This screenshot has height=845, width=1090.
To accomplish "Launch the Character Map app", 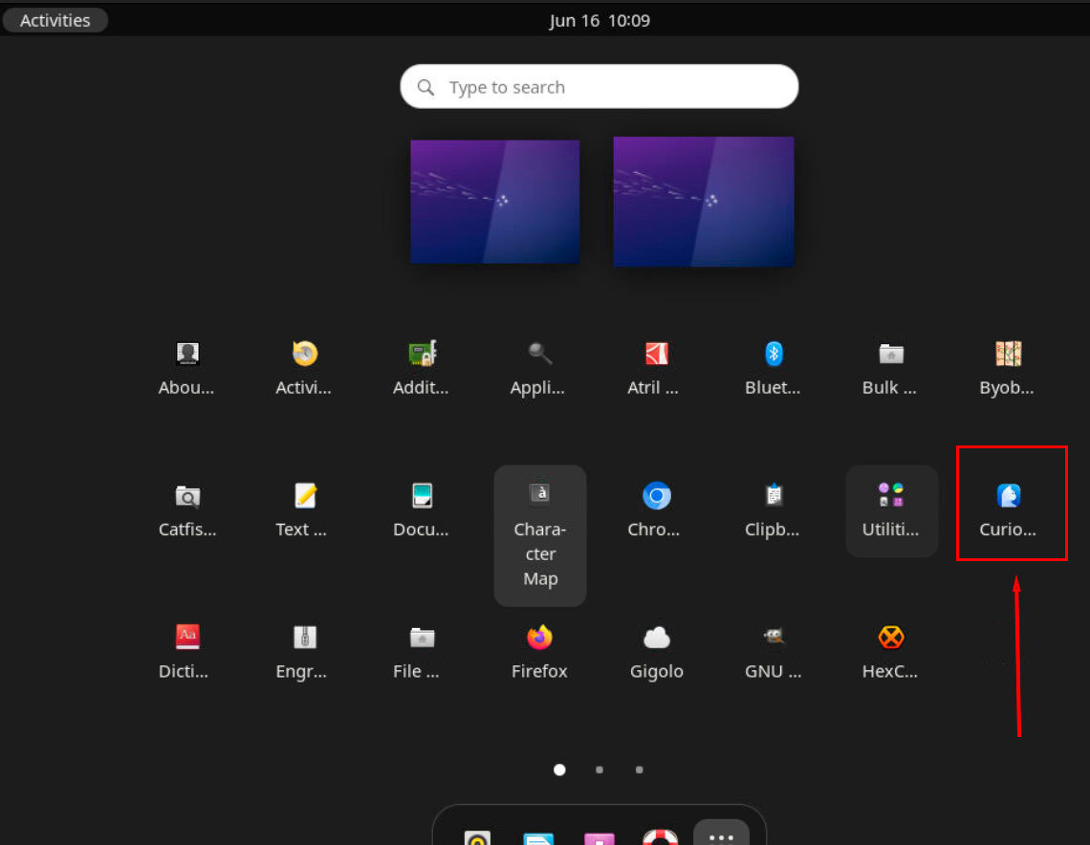I will 540,494.
